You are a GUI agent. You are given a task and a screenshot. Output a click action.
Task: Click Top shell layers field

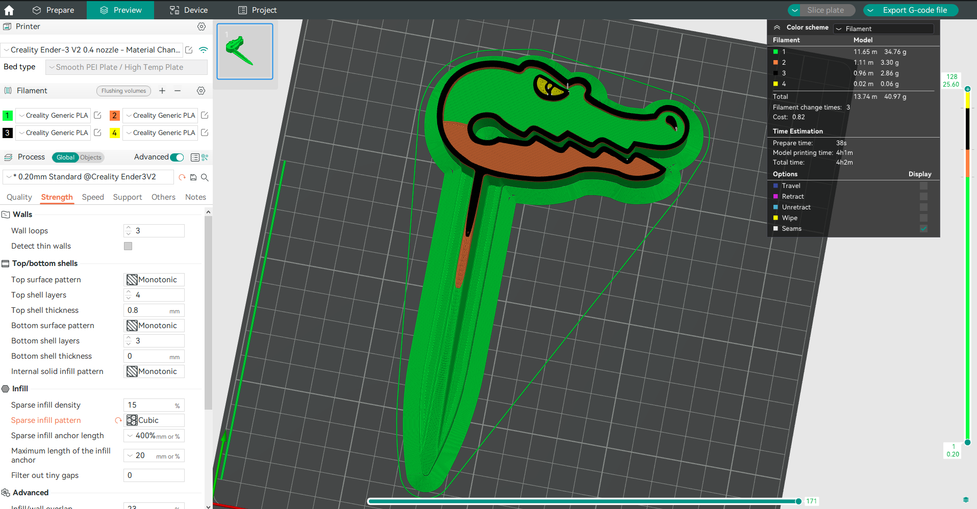pos(154,295)
